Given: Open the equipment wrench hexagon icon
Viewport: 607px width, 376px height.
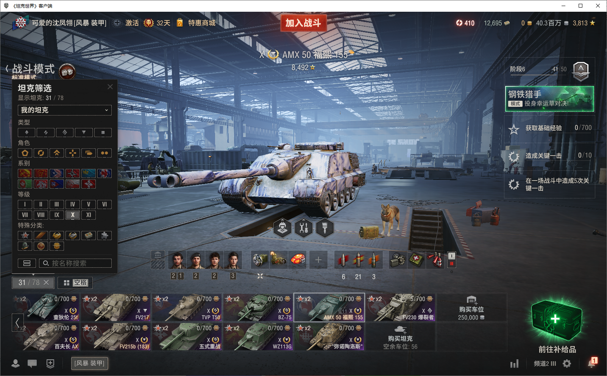Looking at the screenshot, I should tap(304, 228).
